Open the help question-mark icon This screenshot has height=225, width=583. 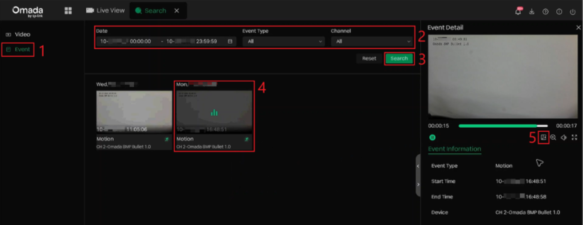coord(545,12)
